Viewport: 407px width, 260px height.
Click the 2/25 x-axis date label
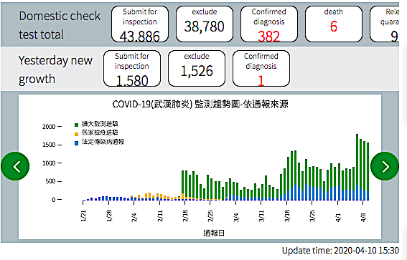coord(210,216)
